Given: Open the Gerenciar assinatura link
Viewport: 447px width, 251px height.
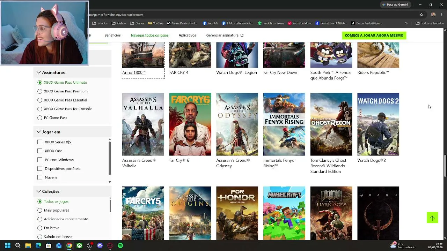Looking at the screenshot, I should pyautogui.click(x=225, y=35).
